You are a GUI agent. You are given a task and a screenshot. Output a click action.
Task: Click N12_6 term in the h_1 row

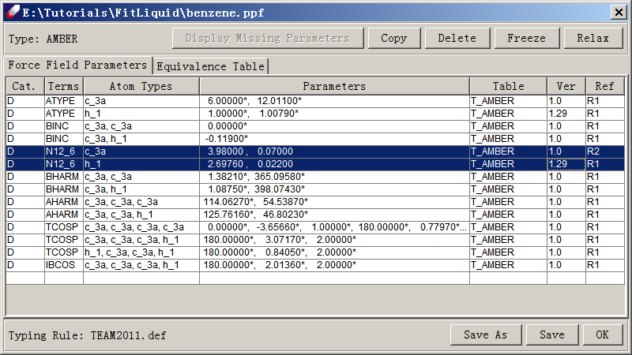(64, 164)
